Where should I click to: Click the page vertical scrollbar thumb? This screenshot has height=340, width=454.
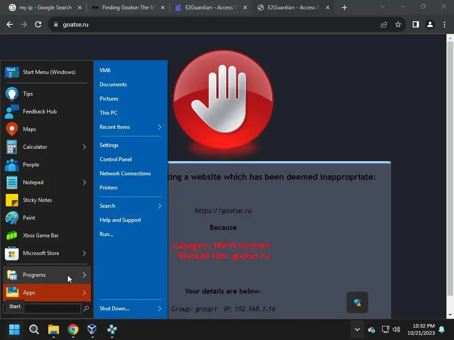coord(450,169)
